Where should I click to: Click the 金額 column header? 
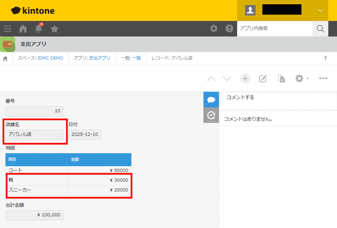pyautogui.click(x=100, y=159)
